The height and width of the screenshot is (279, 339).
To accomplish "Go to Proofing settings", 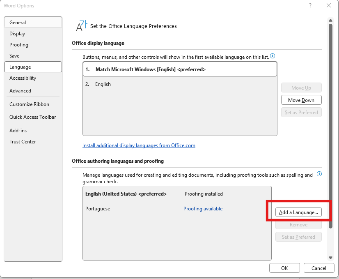I will (x=33, y=45).
